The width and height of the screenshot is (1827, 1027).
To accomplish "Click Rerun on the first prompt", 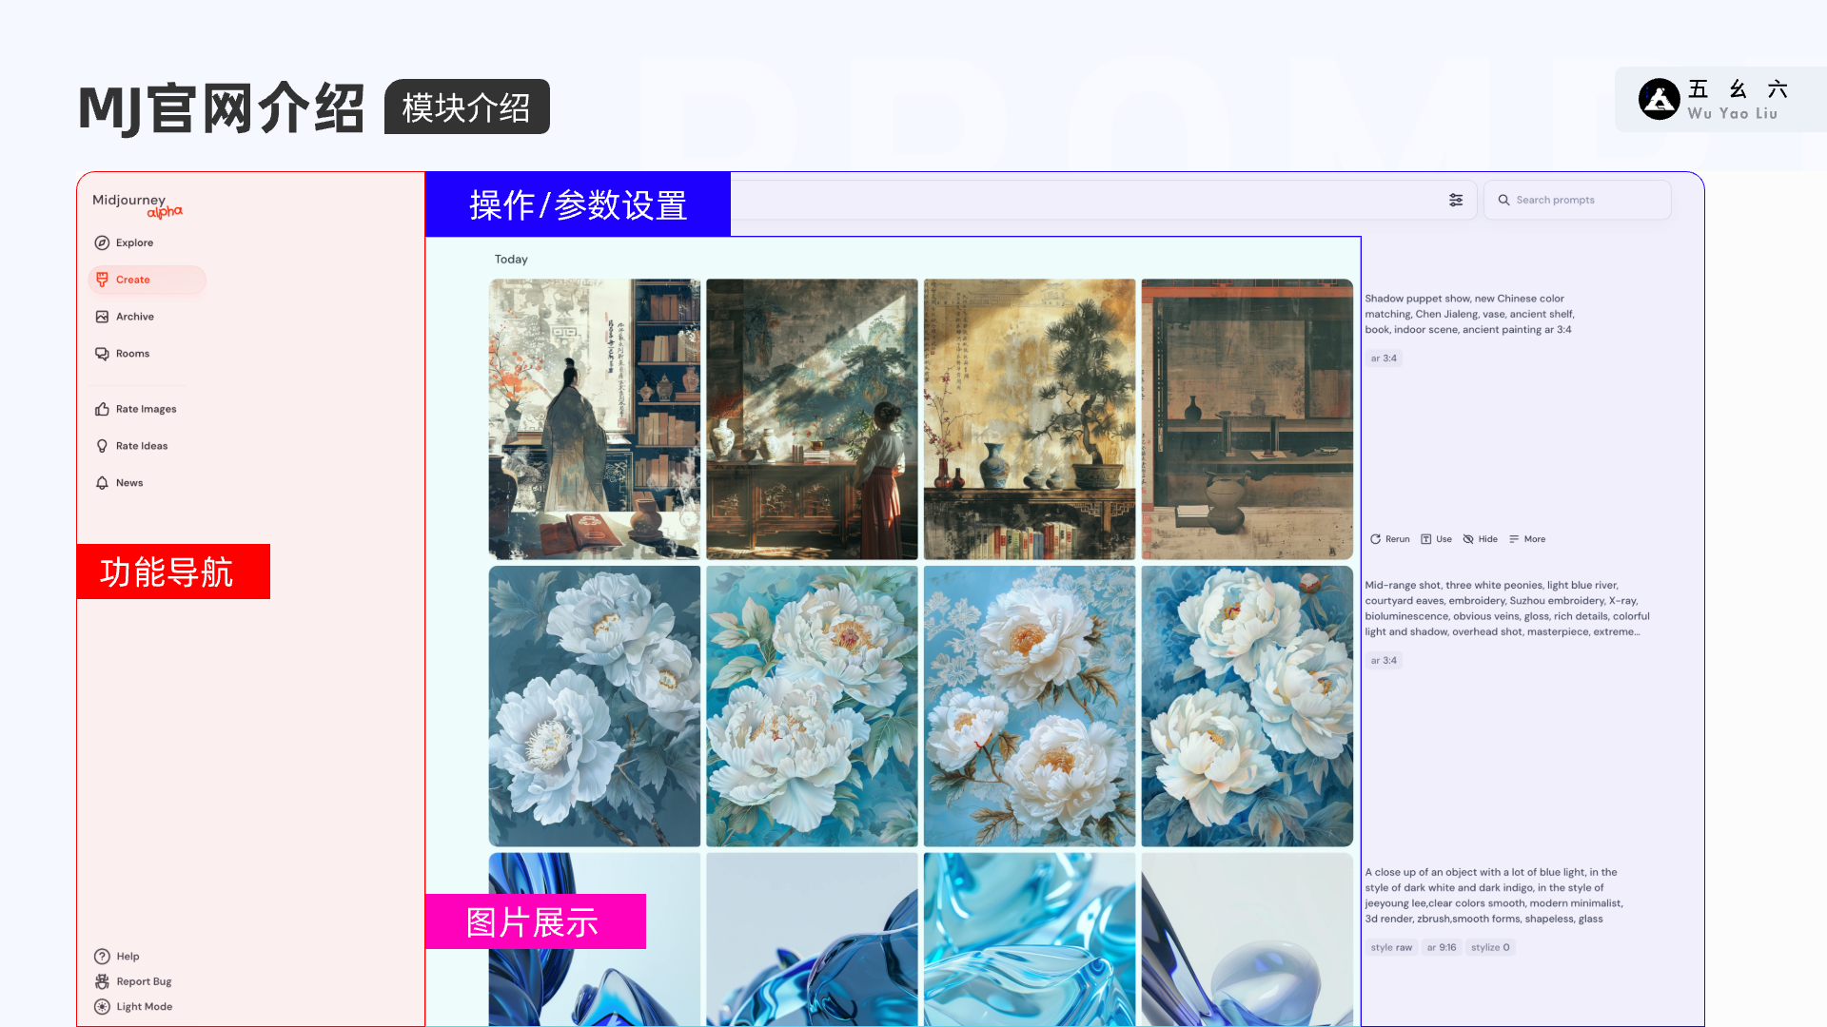I will click(x=1389, y=539).
